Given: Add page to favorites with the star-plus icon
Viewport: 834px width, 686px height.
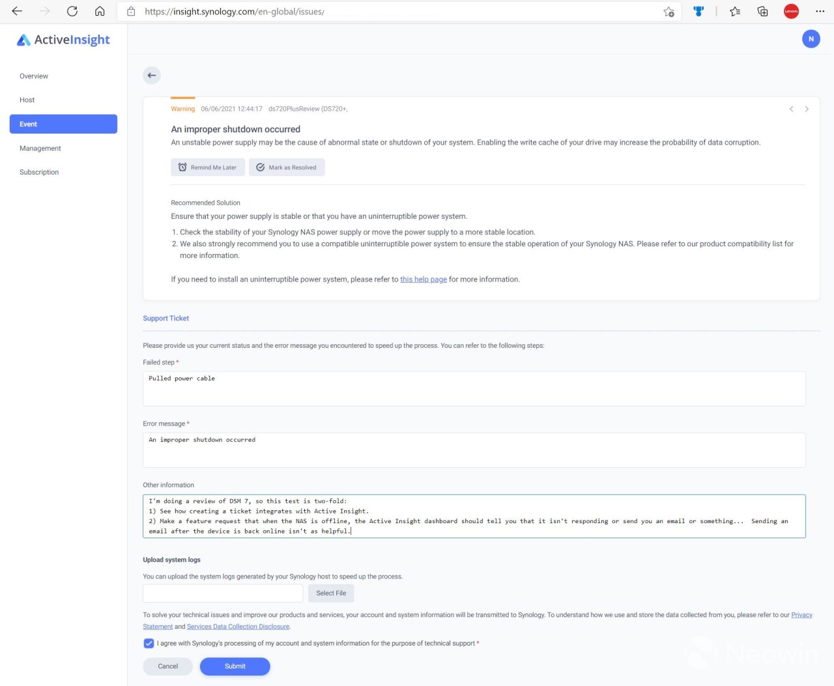Looking at the screenshot, I should pyautogui.click(x=669, y=11).
